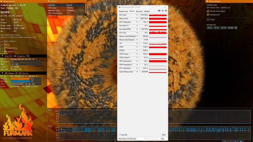Check the Log to file checkbox
This screenshot has width=253, height=142.
pyautogui.click(x=120, y=135)
